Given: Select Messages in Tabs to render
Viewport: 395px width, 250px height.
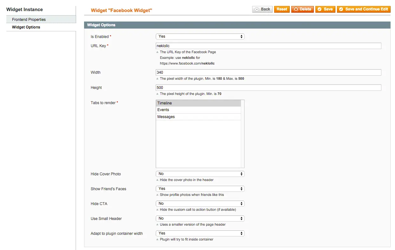Looking at the screenshot, I should click(x=199, y=117).
